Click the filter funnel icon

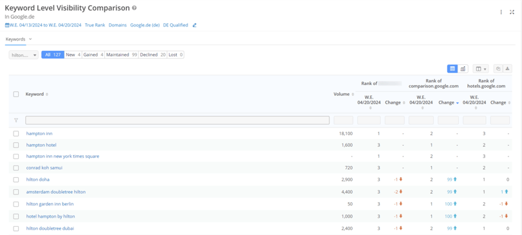[x=16, y=120]
